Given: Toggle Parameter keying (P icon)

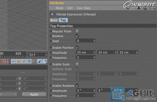Looking at the screenshot, I should coord(29,61).
